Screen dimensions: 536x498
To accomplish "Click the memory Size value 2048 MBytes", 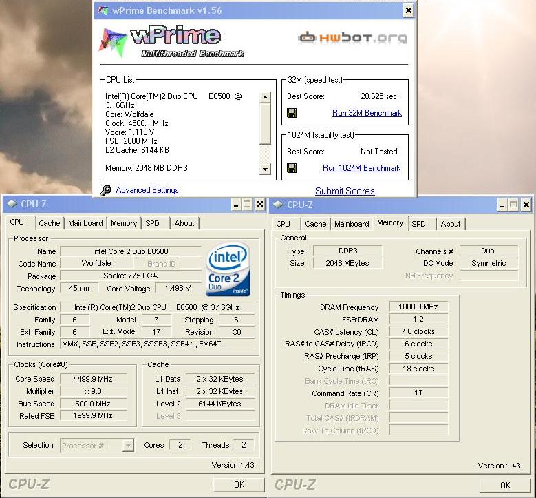I will (x=348, y=263).
